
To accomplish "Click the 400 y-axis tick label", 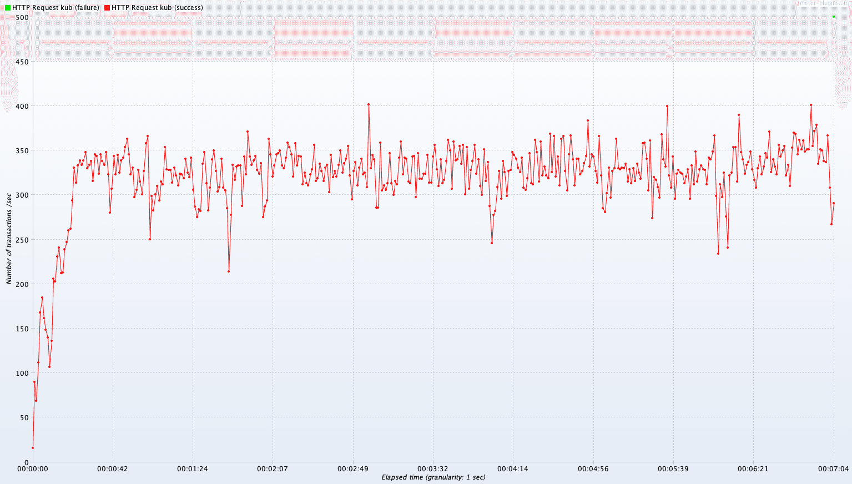I will 22,106.
